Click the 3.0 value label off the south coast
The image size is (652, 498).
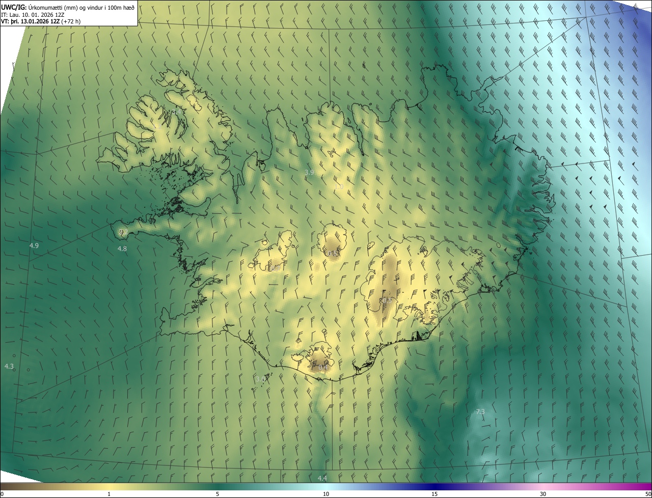pyautogui.click(x=260, y=379)
